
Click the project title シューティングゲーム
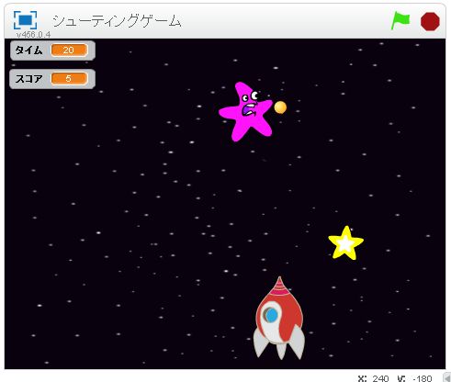click(x=117, y=21)
